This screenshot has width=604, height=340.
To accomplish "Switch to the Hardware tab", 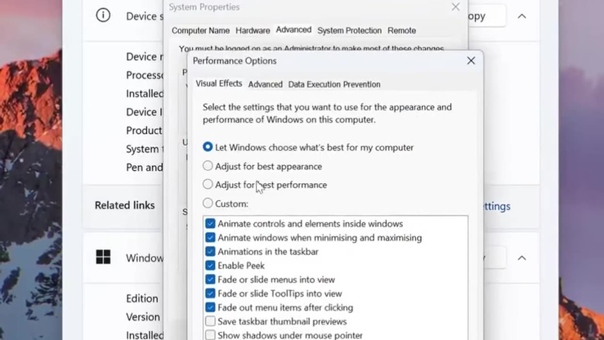I will [253, 31].
